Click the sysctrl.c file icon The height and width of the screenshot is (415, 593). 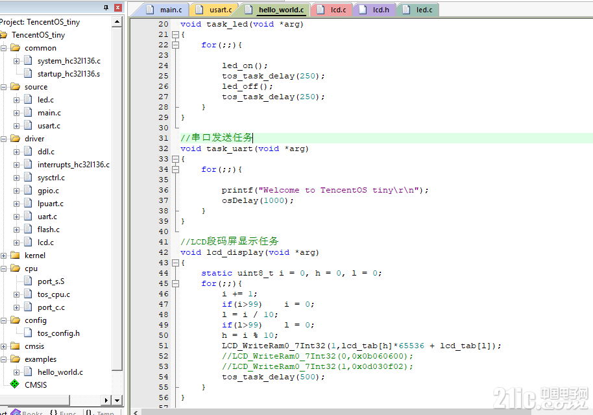[28, 177]
